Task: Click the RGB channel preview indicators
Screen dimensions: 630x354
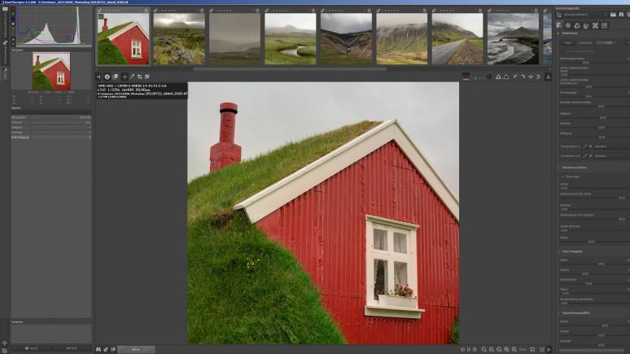Action: click(x=478, y=77)
